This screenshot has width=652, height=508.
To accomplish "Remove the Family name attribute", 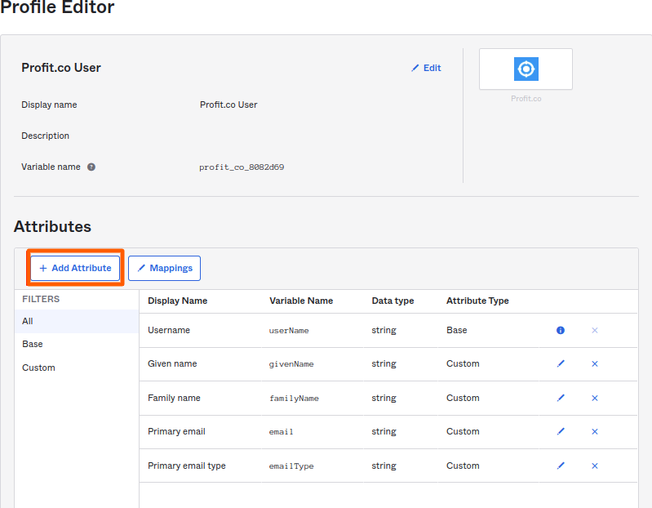I will 595,399.
